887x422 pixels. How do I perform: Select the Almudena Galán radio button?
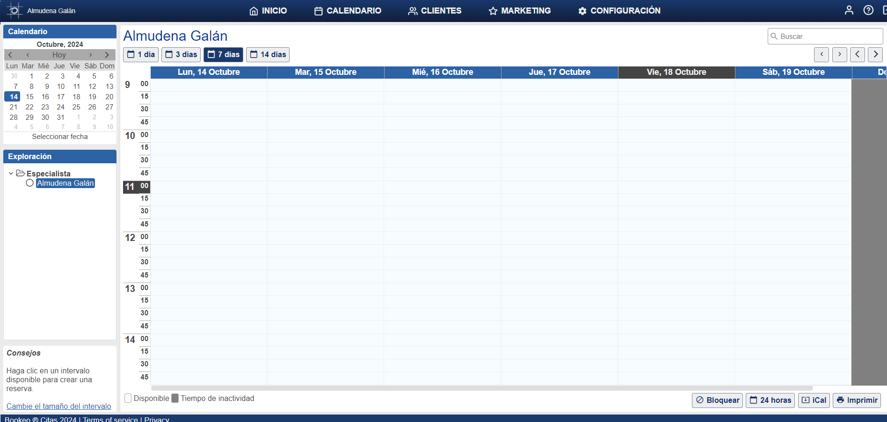point(29,183)
